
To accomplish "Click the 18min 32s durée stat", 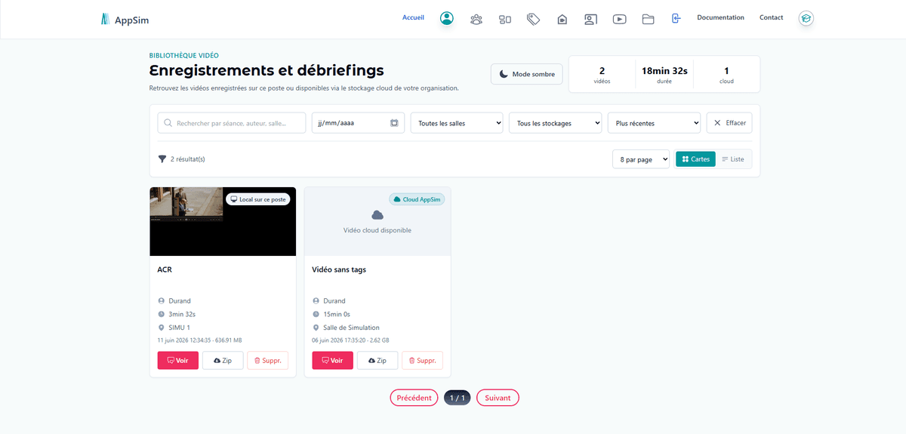I will pyautogui.click(x=664, y=74).
